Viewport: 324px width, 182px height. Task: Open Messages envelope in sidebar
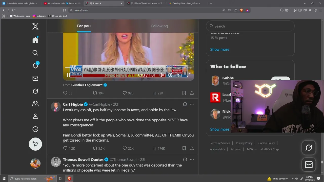pos(35,78)
